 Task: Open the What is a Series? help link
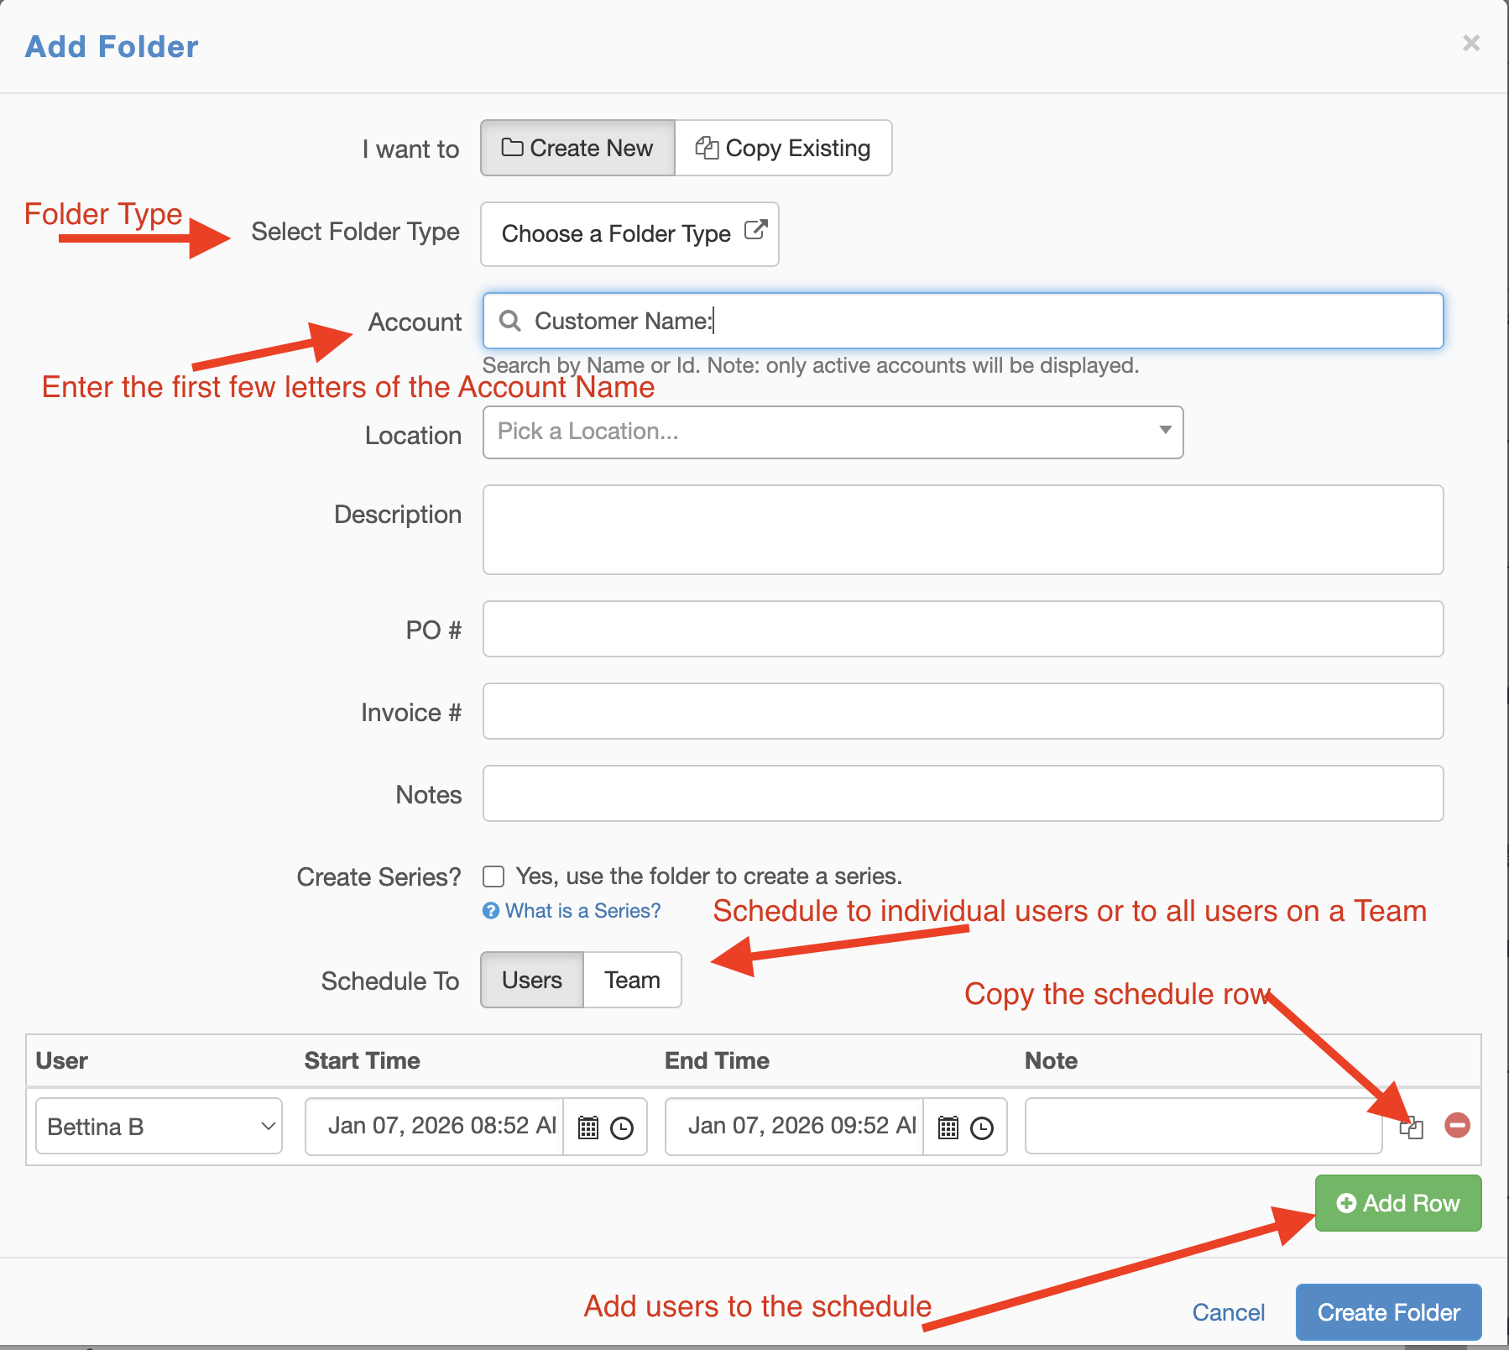pos(572,911)
